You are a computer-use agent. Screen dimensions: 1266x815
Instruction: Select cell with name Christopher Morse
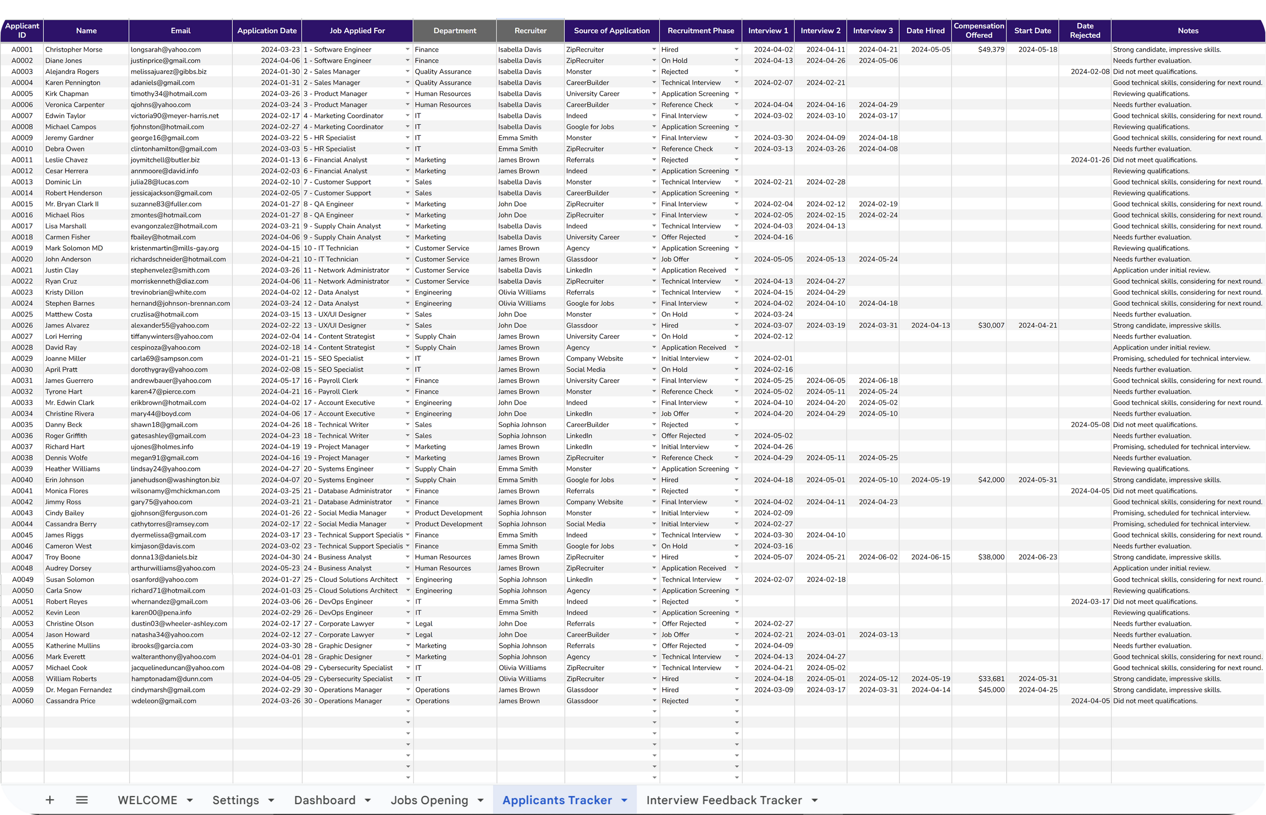click(86, 49)
